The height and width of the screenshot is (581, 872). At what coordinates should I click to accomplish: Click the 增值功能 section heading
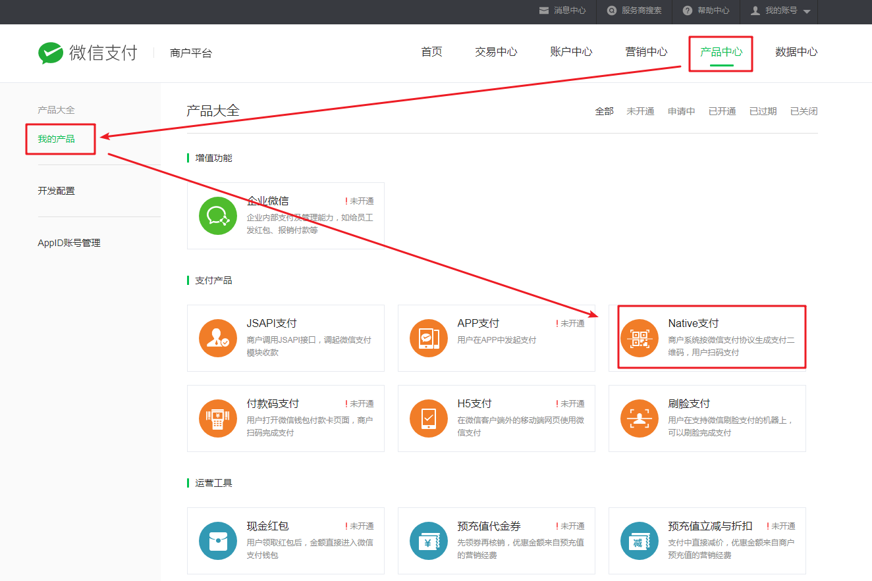pyautogui.click(x=213, y=158)
